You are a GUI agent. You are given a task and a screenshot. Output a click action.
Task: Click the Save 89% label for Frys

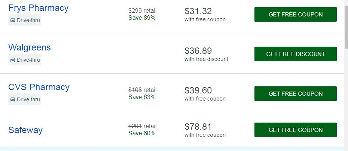tap(142, 18)
